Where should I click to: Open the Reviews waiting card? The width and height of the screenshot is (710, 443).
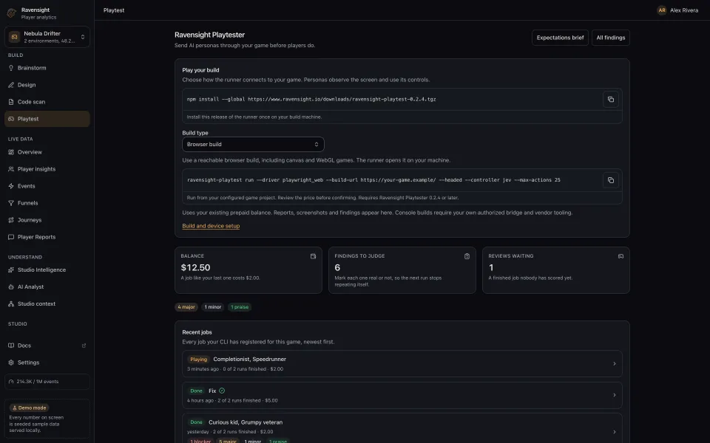[x=556, y=270]
